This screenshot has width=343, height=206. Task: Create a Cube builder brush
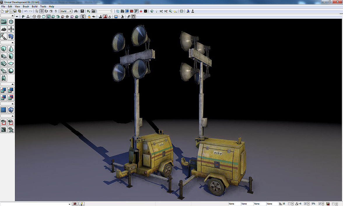(x=4, y=49)
